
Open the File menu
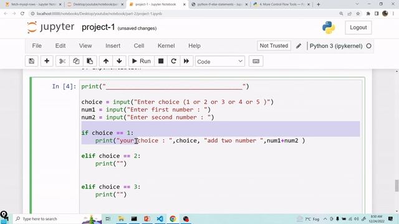pos(37,45)
